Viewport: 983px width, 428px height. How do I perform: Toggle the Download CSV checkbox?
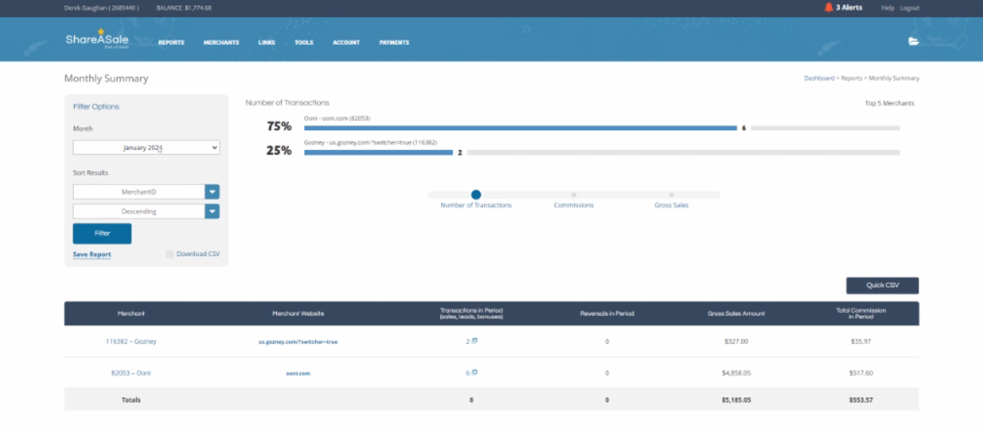pos(170,254)
